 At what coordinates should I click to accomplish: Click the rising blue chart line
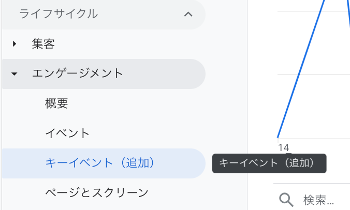tap(301, 69)
